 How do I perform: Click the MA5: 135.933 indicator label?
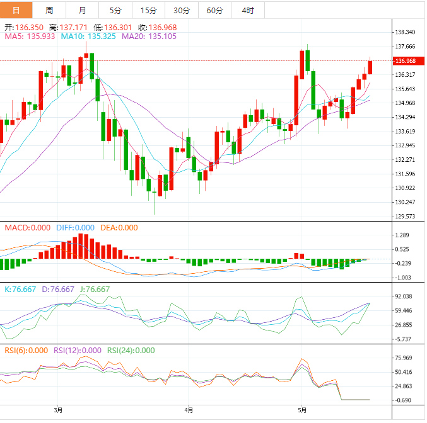[x=30, y=37]
